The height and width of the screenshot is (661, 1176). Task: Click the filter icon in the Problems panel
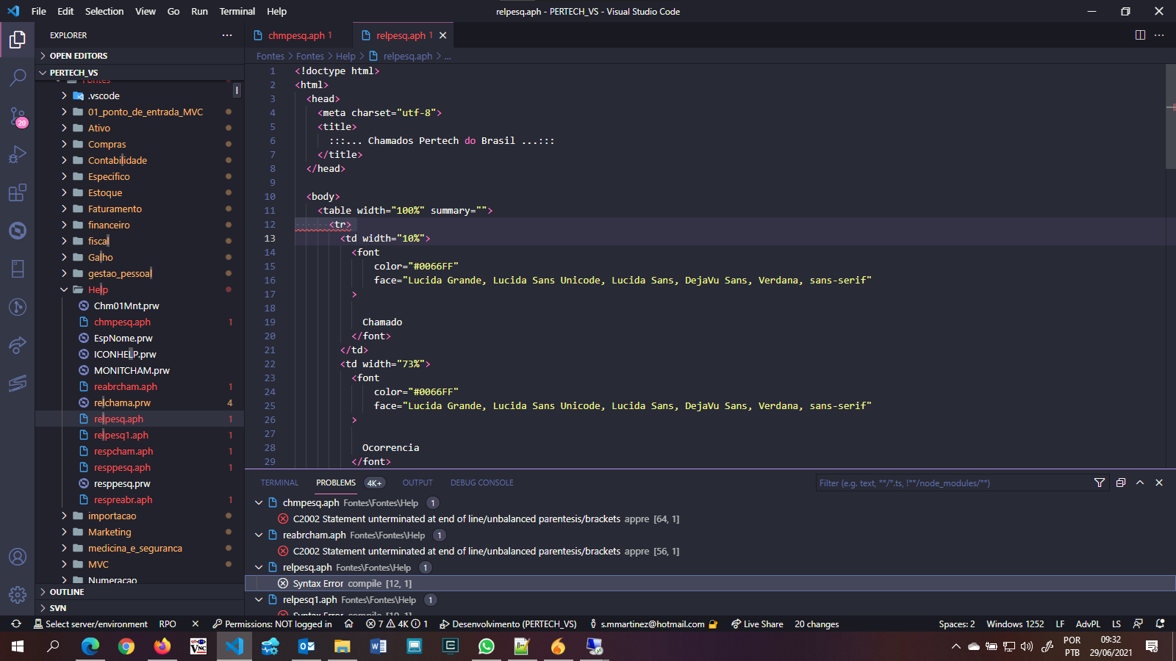[x=1100, y=483]
